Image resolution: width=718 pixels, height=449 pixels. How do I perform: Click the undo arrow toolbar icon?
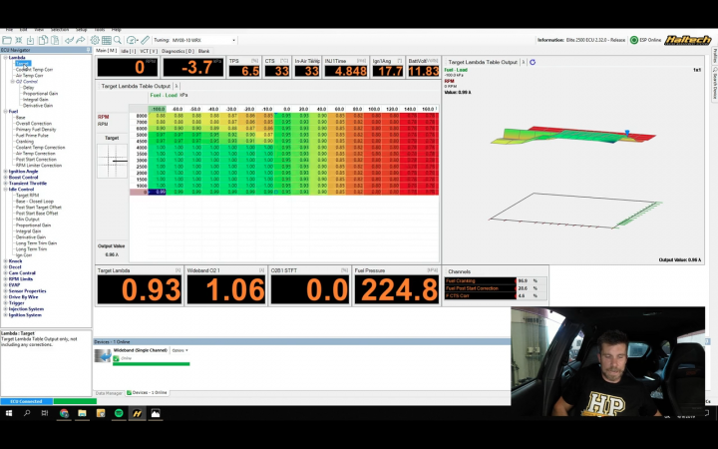69,40
